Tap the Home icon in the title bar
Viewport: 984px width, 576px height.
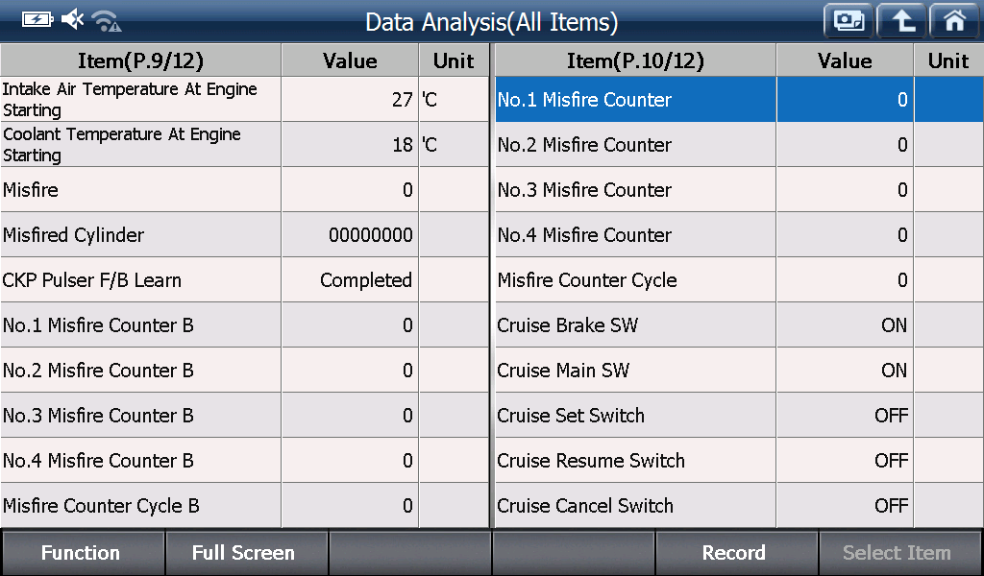click(955, 21)
